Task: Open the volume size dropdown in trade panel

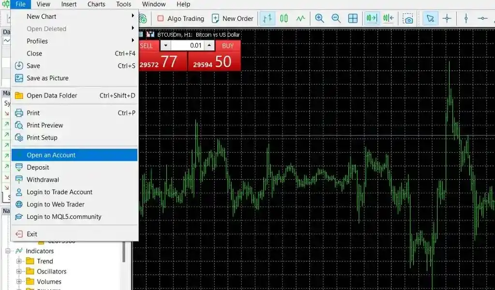Action: click(x=166, y=45)
